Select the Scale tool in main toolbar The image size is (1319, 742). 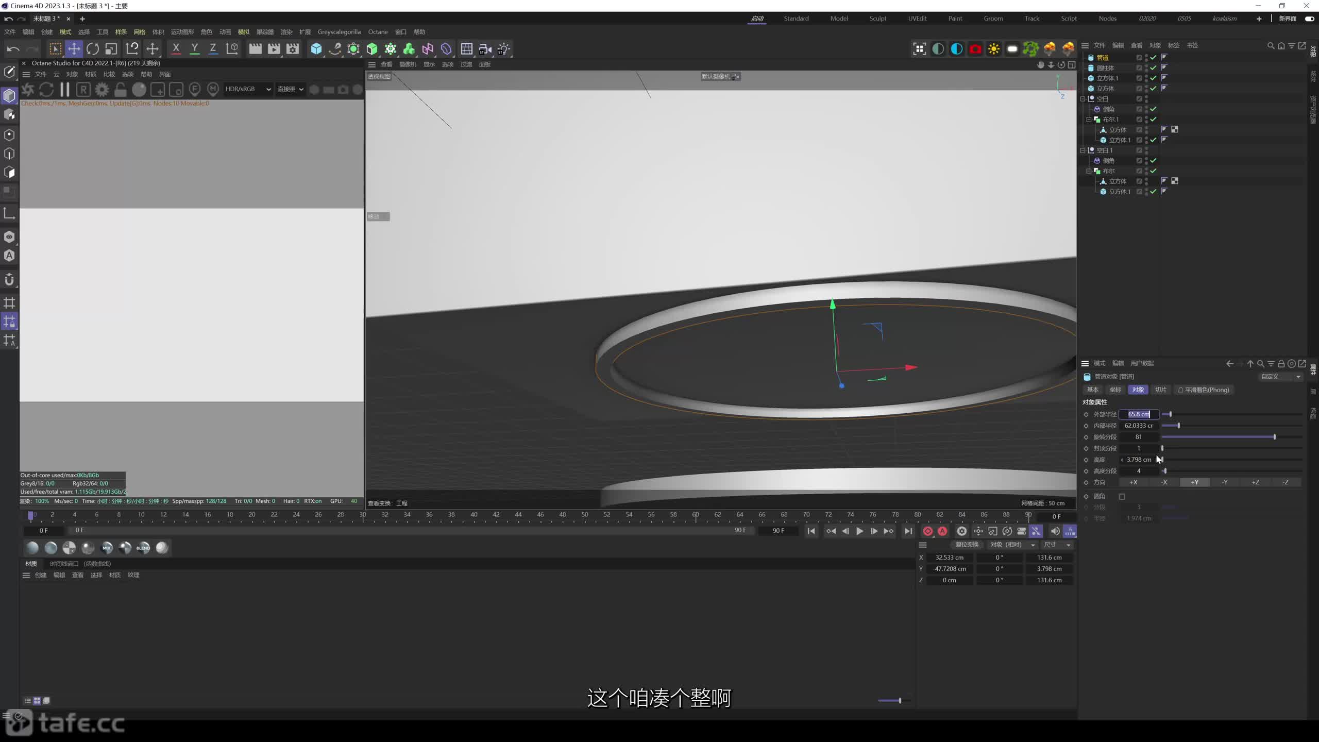(111, 49)
